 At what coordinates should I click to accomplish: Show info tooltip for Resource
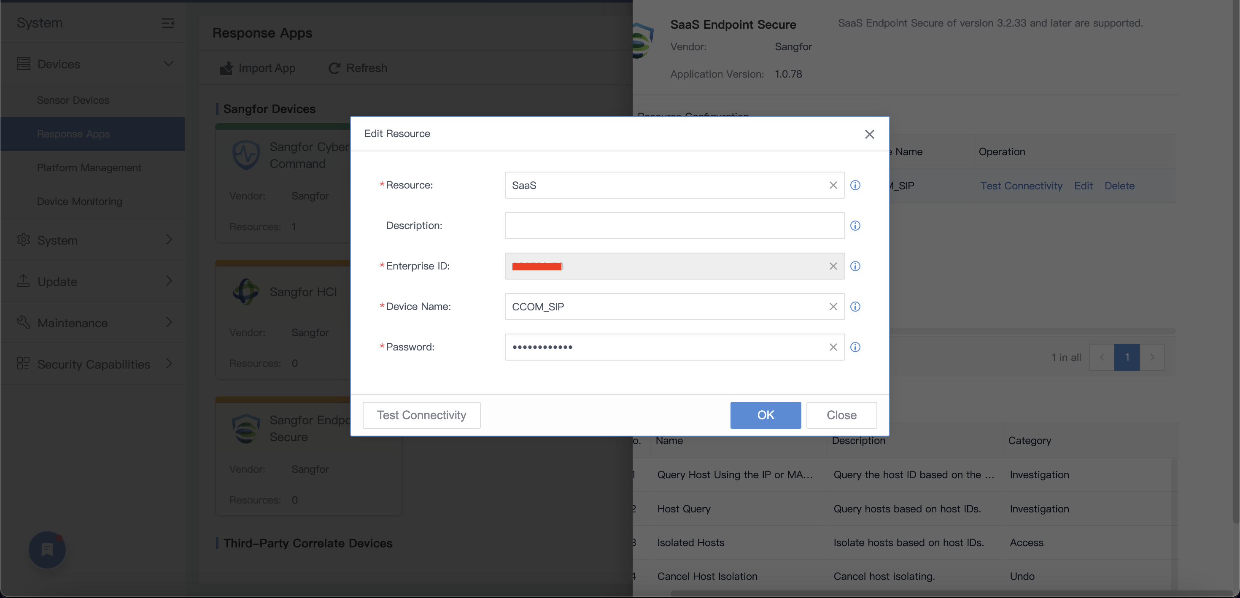click(855, 186)
